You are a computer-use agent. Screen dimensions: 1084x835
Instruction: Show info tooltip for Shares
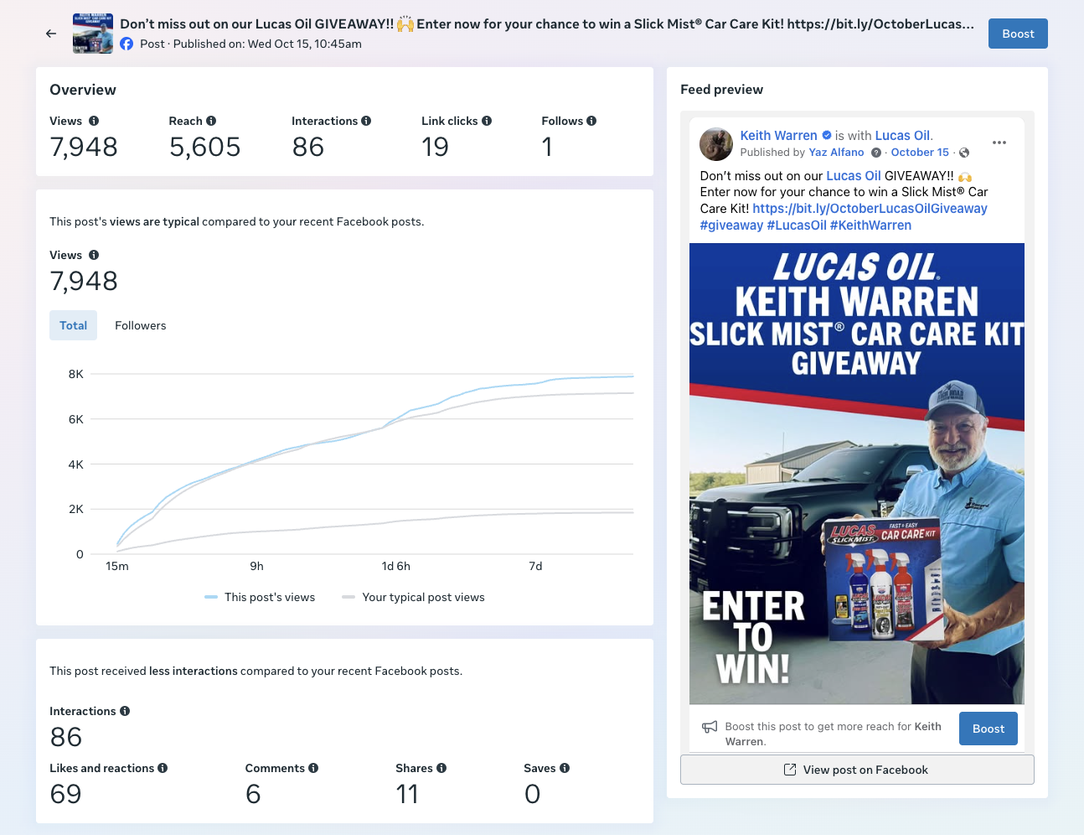(x=441, y=768)
